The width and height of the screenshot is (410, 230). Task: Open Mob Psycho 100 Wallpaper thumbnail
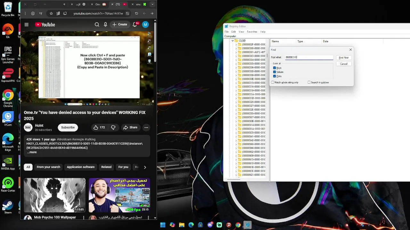coord(55,195)
